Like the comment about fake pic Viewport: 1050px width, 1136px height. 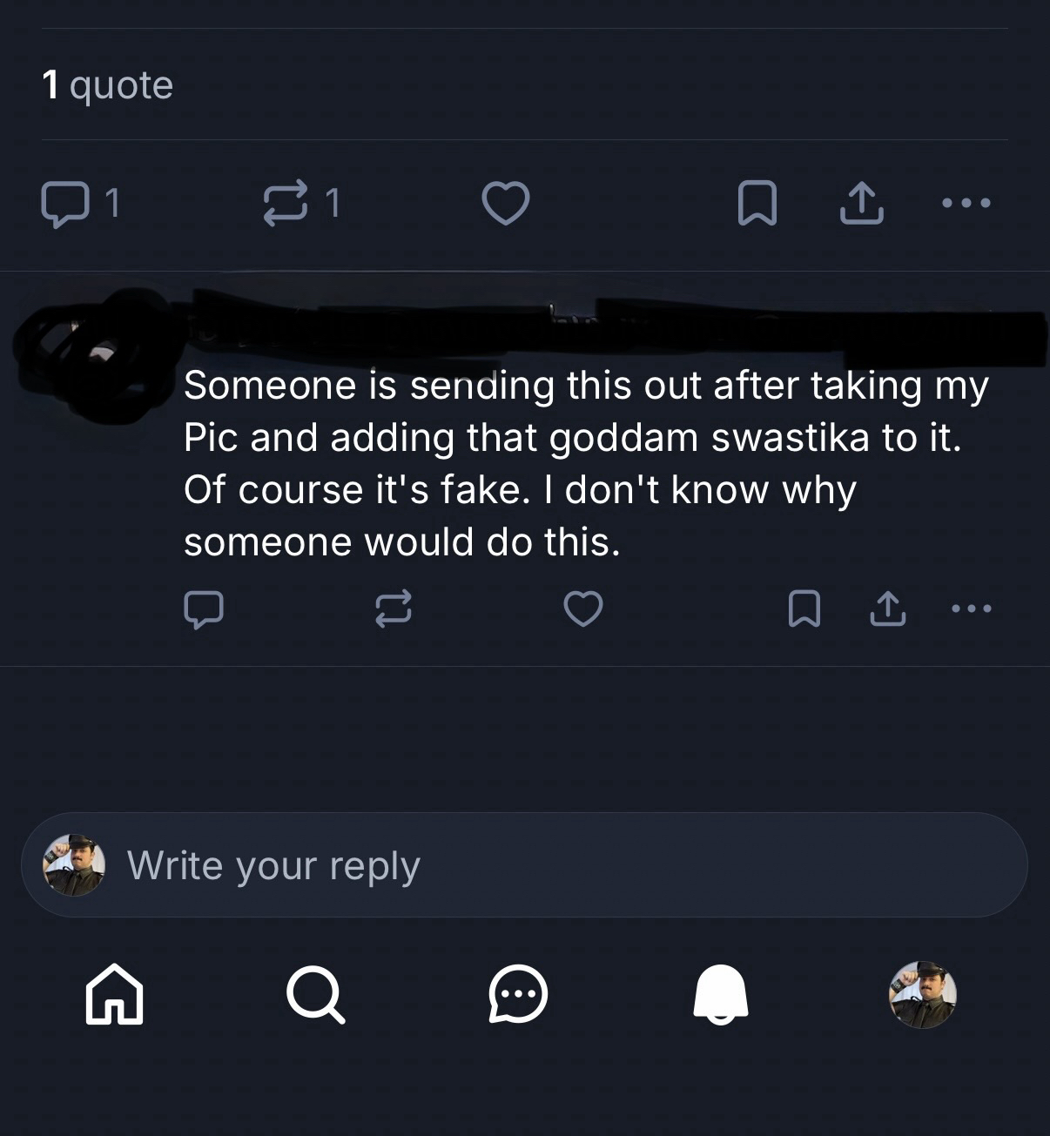pyautogui.click(x=582, y=608)
